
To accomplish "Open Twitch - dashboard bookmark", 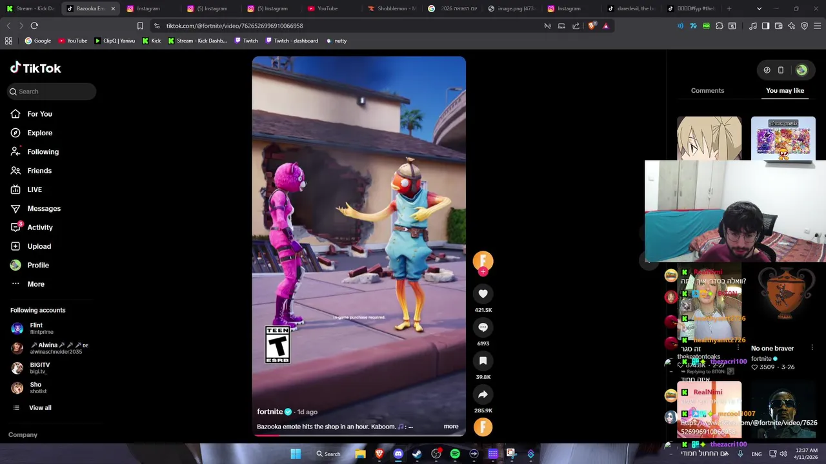I will (290, 41).
